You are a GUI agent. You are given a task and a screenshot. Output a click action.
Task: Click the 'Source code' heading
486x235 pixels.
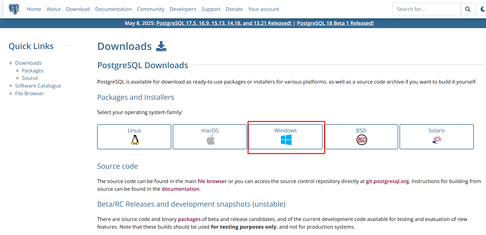pyautogui.click(x=118, y=166)
